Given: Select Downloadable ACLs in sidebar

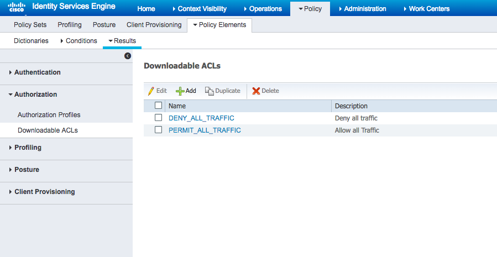Looking at the screenshot, I should point(48,130).
